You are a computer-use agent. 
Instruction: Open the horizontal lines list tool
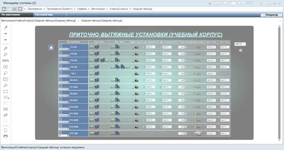6,109
